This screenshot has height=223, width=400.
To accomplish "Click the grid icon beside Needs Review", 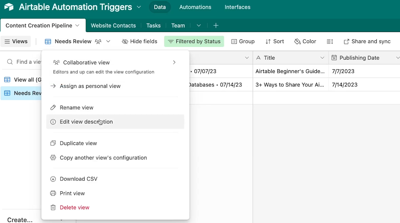I will 48,41.
